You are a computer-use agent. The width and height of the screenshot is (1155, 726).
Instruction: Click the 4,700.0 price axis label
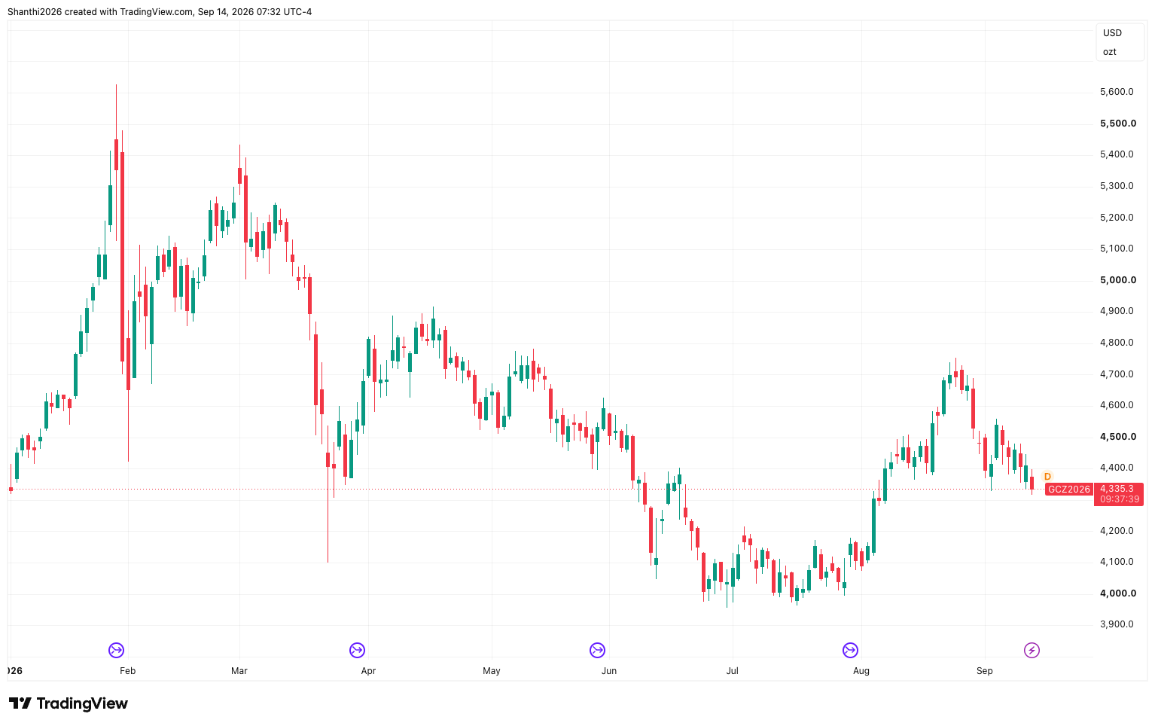pos(1117,374)
